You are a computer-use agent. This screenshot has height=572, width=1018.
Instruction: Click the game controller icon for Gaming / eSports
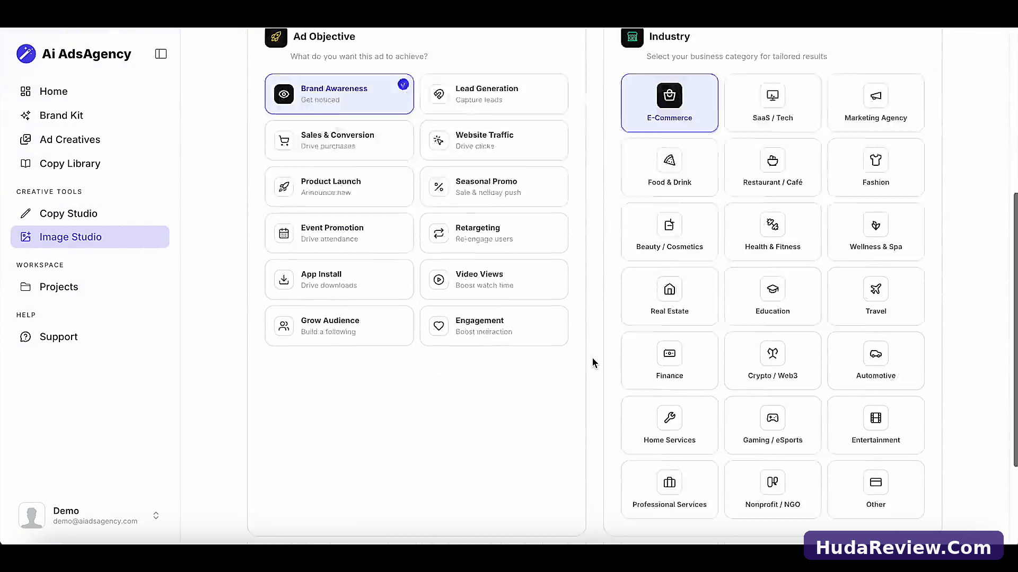[x=773, y=418]
